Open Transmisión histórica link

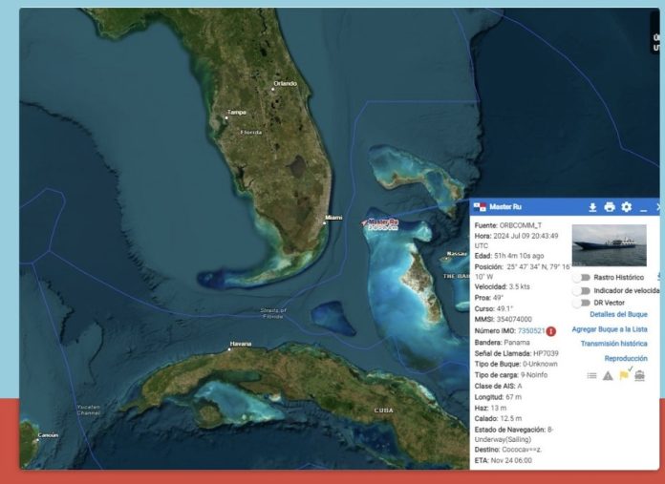(x=613, y=344)
